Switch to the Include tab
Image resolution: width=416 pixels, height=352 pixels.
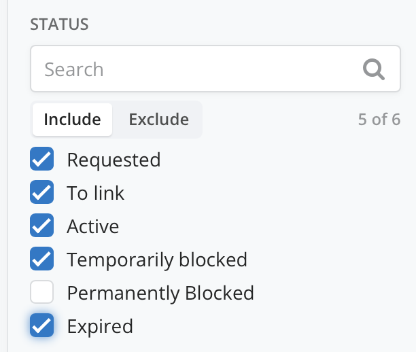point(72,120)
